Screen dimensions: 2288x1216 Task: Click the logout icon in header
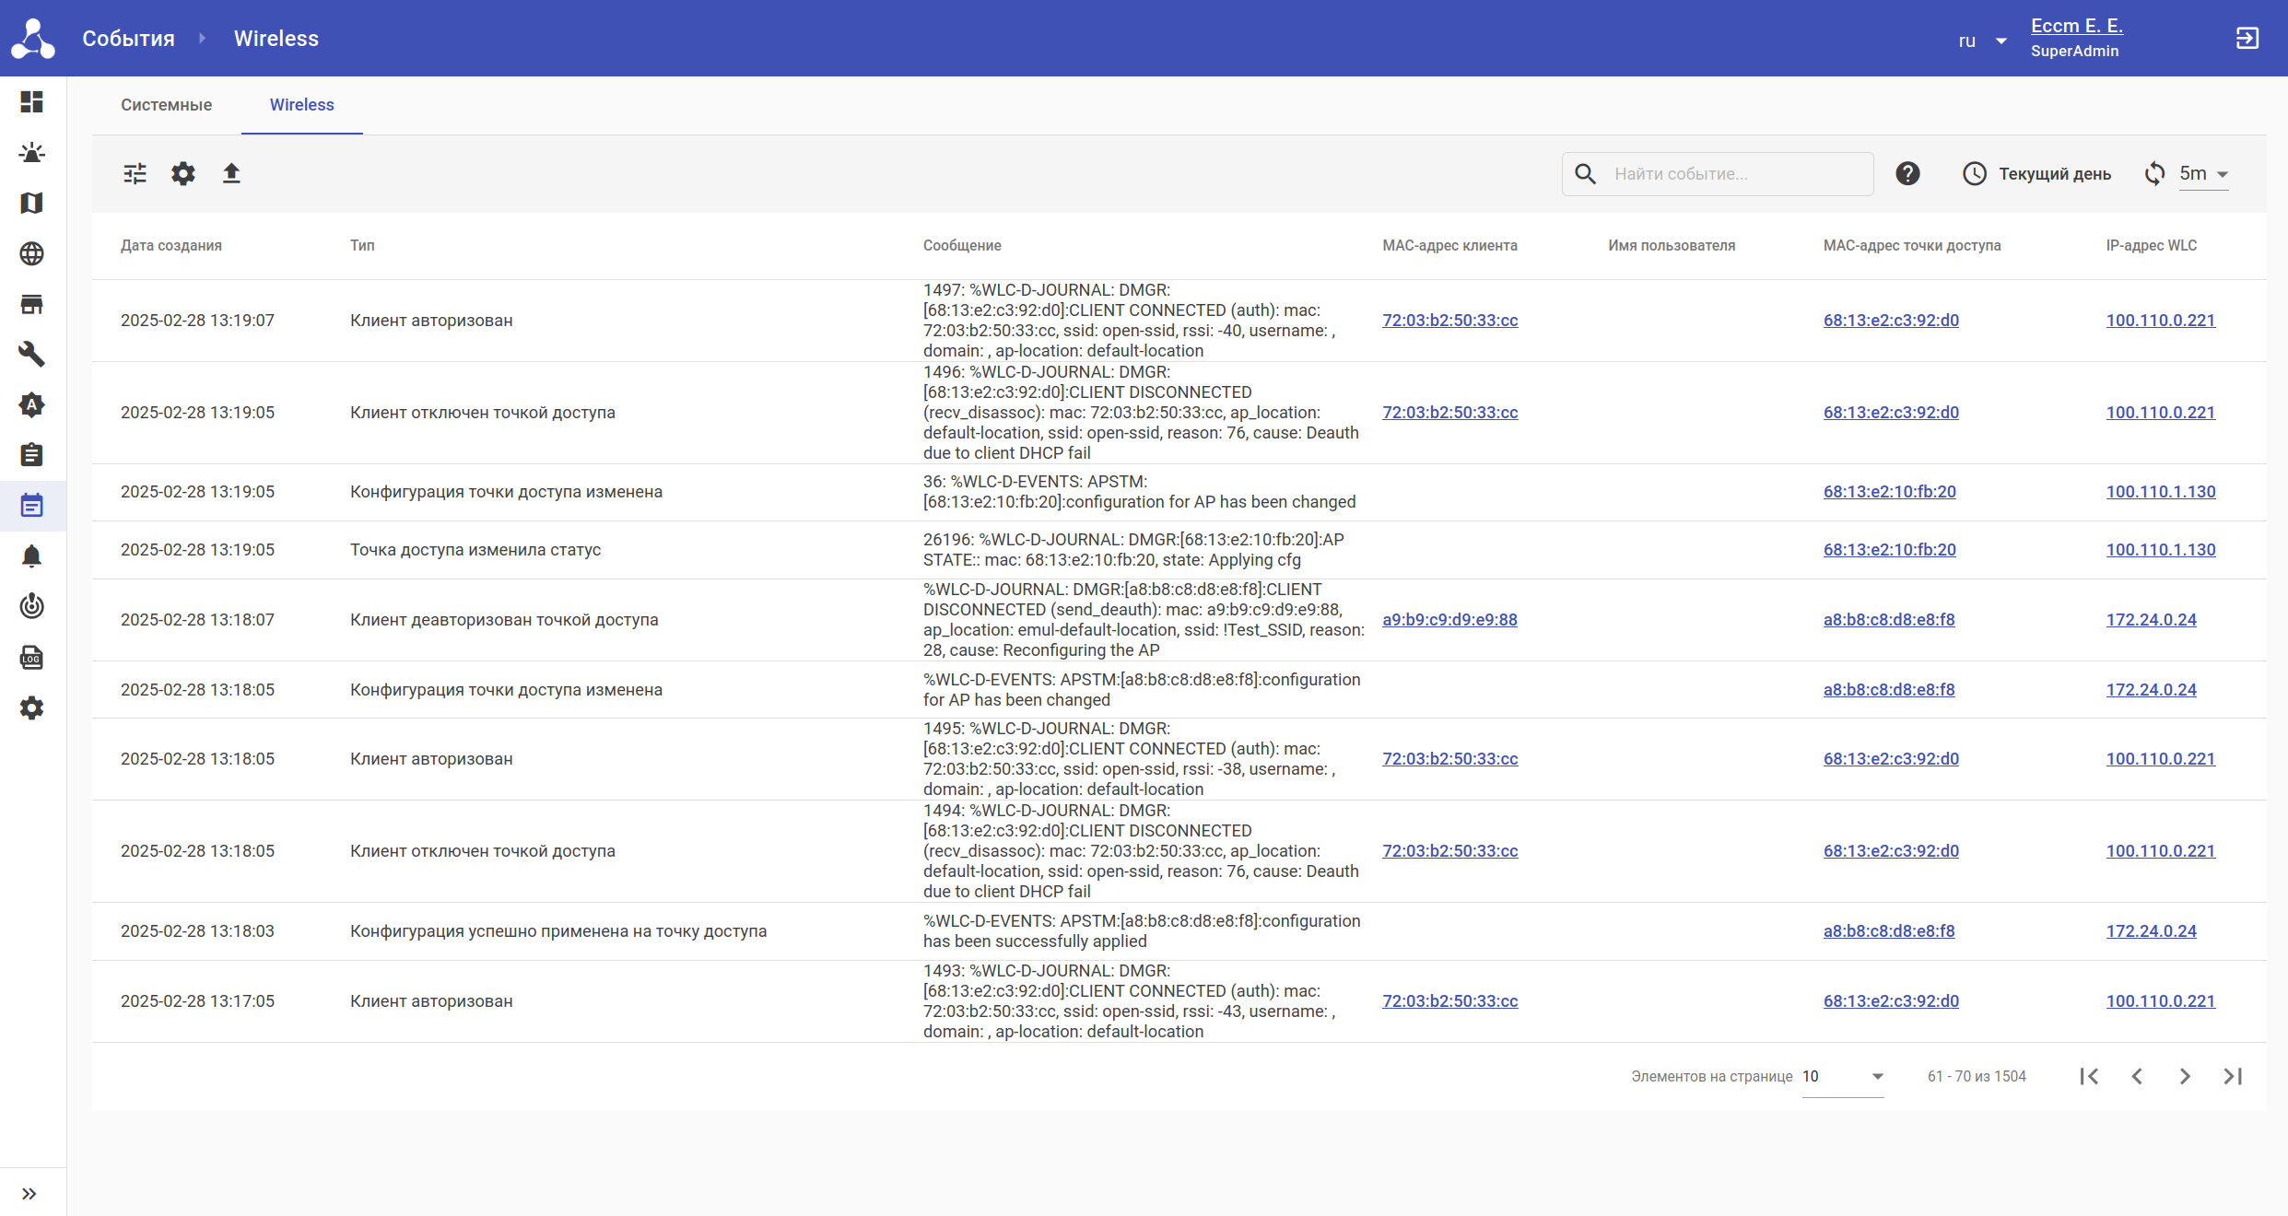click(x=2247, y=38)
